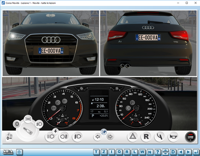Set light switch to low beam
The width and height of the screenshot is (200, 156).
[39, 124]
